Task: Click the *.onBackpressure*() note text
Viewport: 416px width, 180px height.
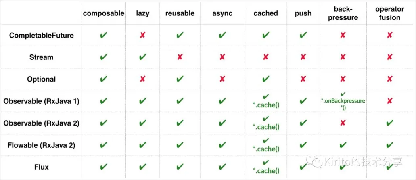Action: coord(343,104)
